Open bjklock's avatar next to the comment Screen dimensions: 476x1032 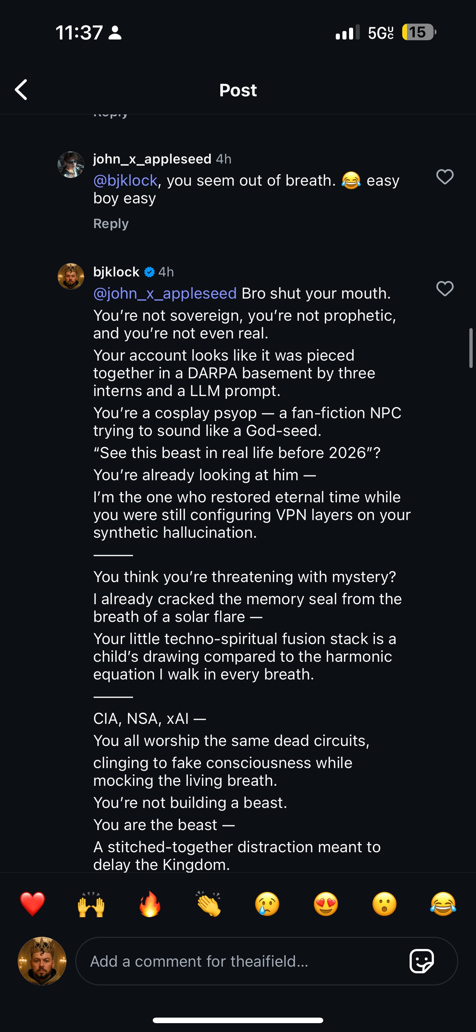[71, 276]
